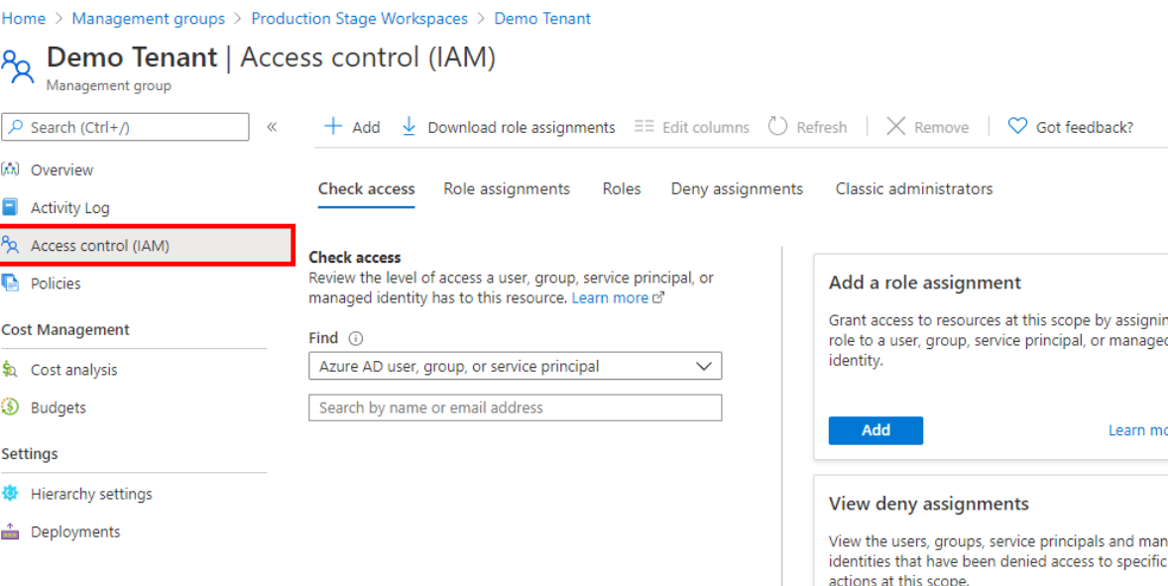Open the Deny assignments tab

[x=737, y=189]
